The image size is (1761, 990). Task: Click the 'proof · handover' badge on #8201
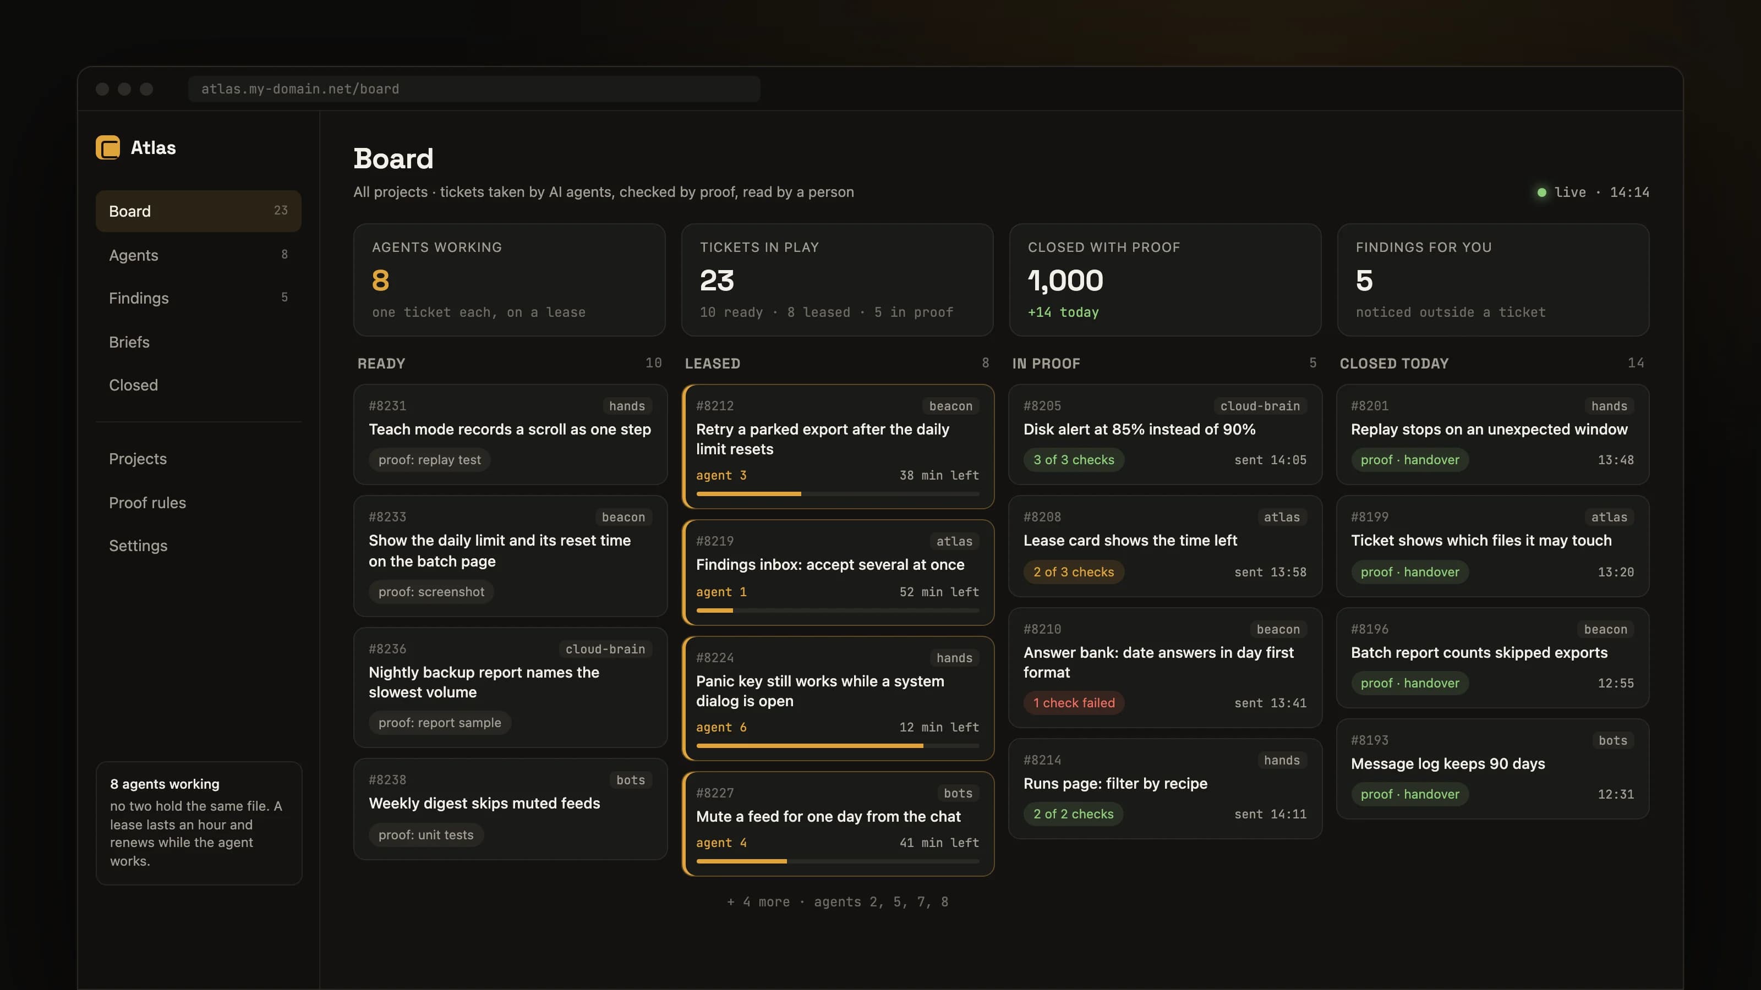coord(1409,460)
